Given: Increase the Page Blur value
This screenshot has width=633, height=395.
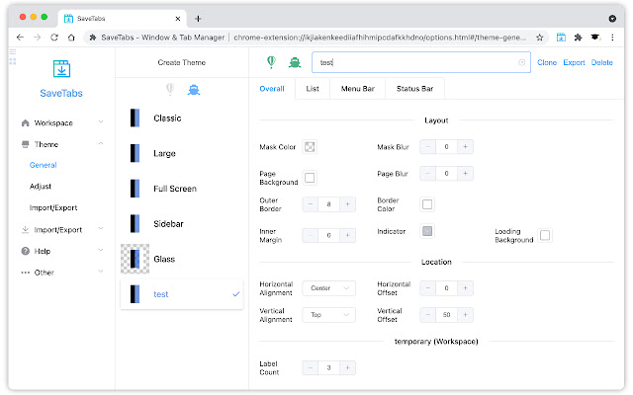Looking at the screenshot, I should pos(465,174).
